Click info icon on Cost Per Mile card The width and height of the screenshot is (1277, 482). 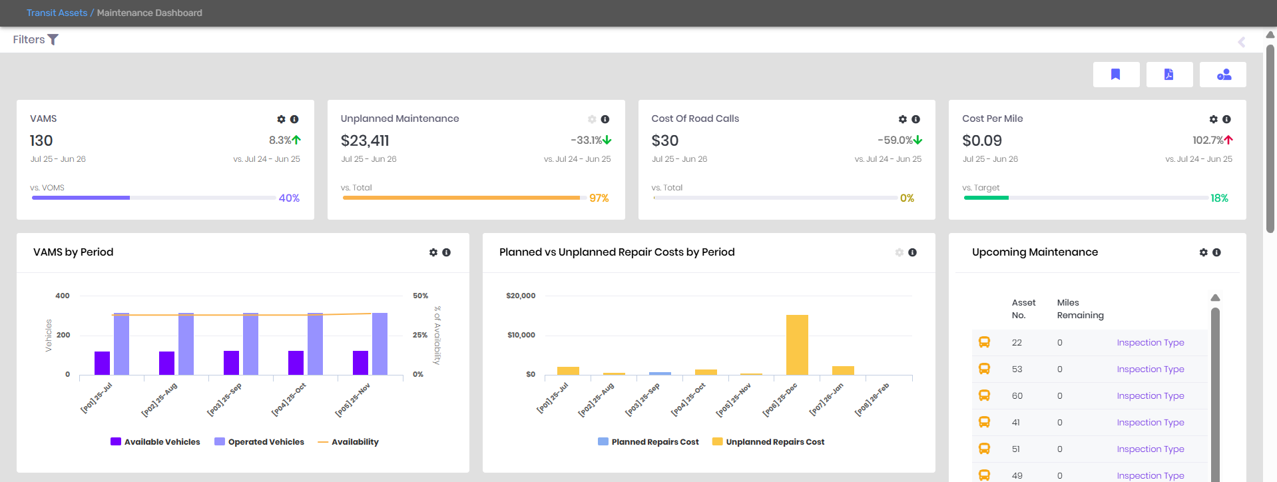(x=1226, y=119)
